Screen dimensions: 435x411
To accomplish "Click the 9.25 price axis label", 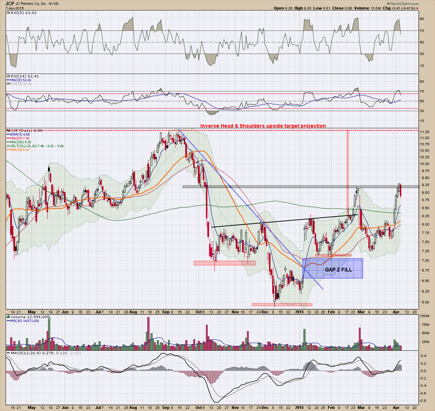I will tap(424, 185).
